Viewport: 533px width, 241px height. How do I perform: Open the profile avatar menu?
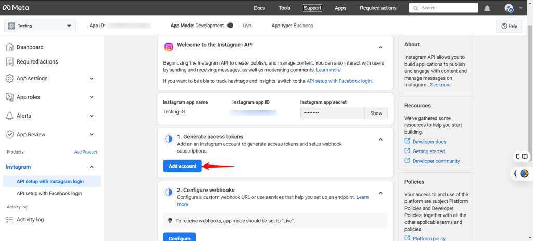[509, 8]
